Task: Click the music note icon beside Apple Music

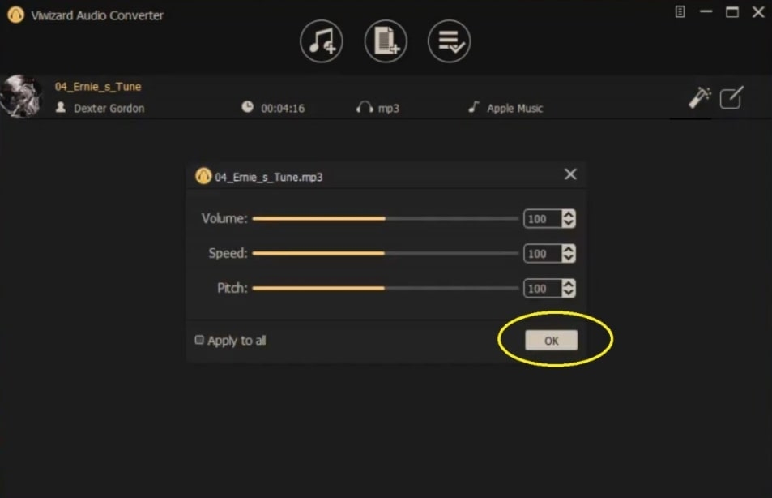Action: (x=474, y=106)
